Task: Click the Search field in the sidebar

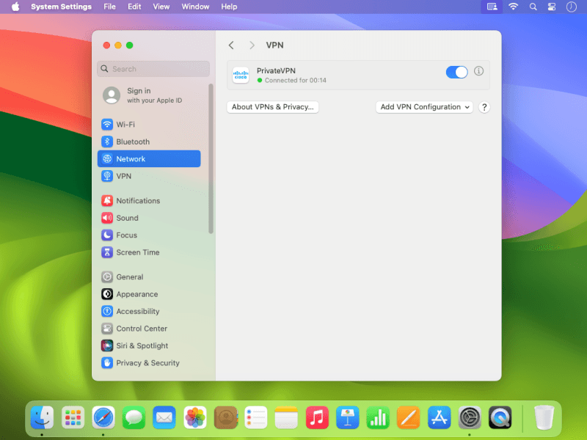Action: (x=153, y=69)
